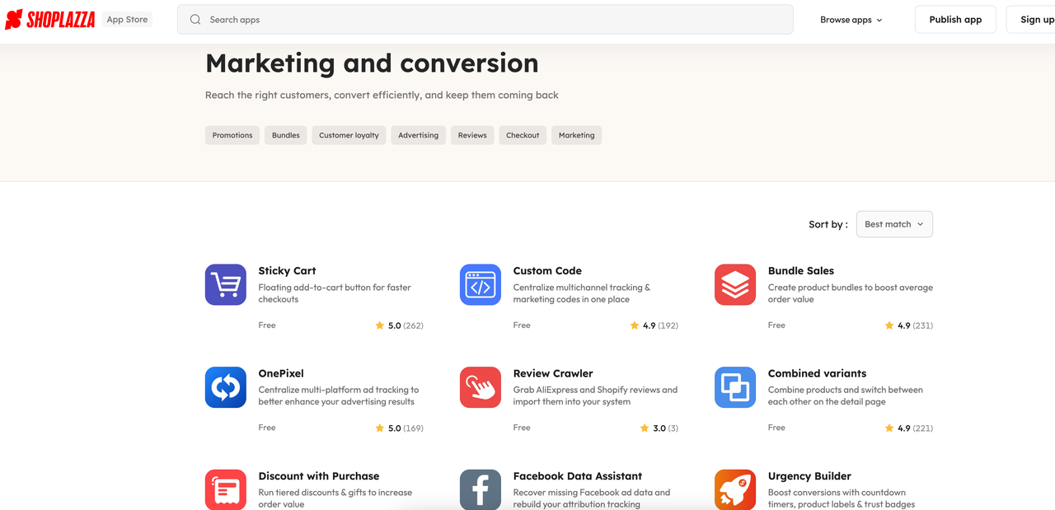Switch to the App Store section
Screen dimensions: 1055x510
(127, 19)
